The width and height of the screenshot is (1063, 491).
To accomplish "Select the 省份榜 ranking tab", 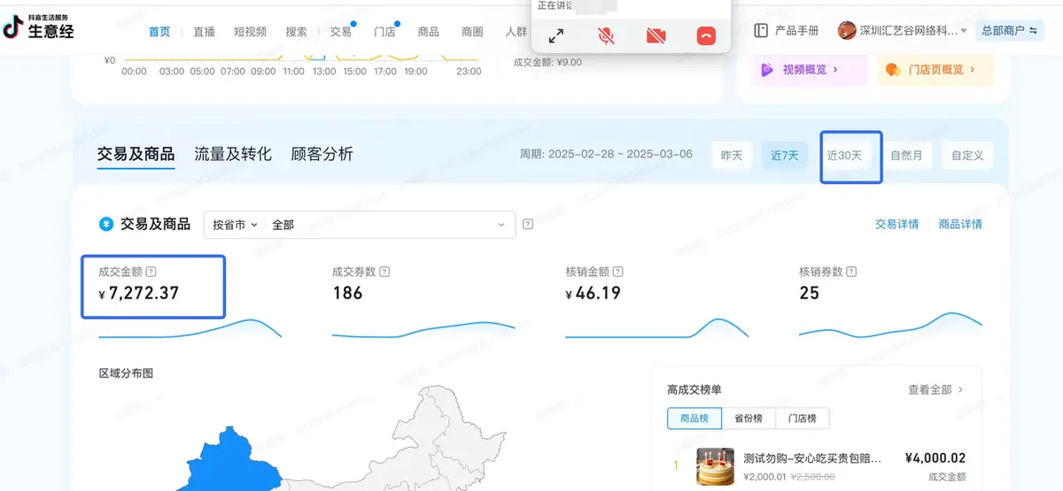I will click(749, 418).
